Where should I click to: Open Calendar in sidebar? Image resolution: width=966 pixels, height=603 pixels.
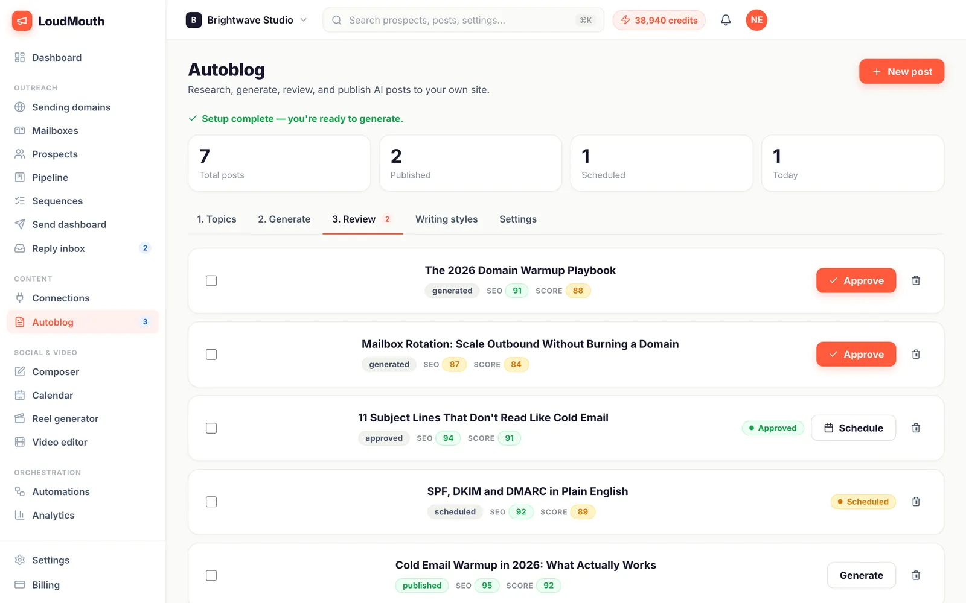pos(83,395)
